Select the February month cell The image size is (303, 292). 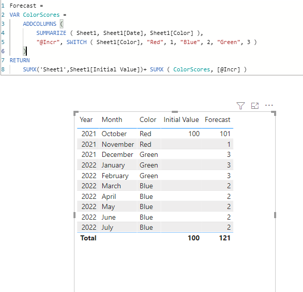pos(115,176)
